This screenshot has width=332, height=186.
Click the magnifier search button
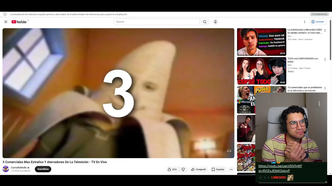pos(205,22)
